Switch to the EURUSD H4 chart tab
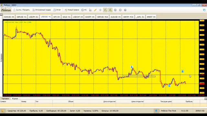 tap(9, 17)
